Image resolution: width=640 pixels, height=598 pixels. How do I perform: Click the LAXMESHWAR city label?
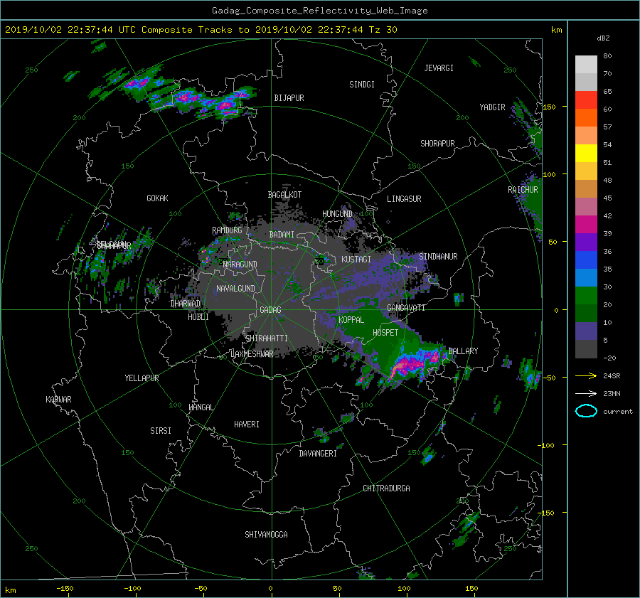click(252, 354)
